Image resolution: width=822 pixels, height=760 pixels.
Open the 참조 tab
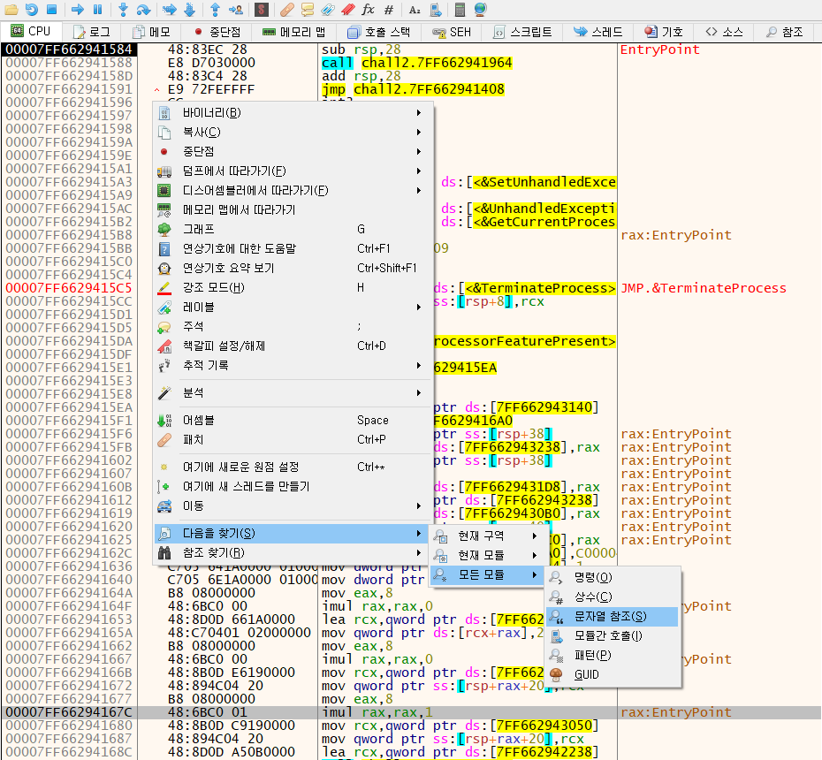click(784, 32)
